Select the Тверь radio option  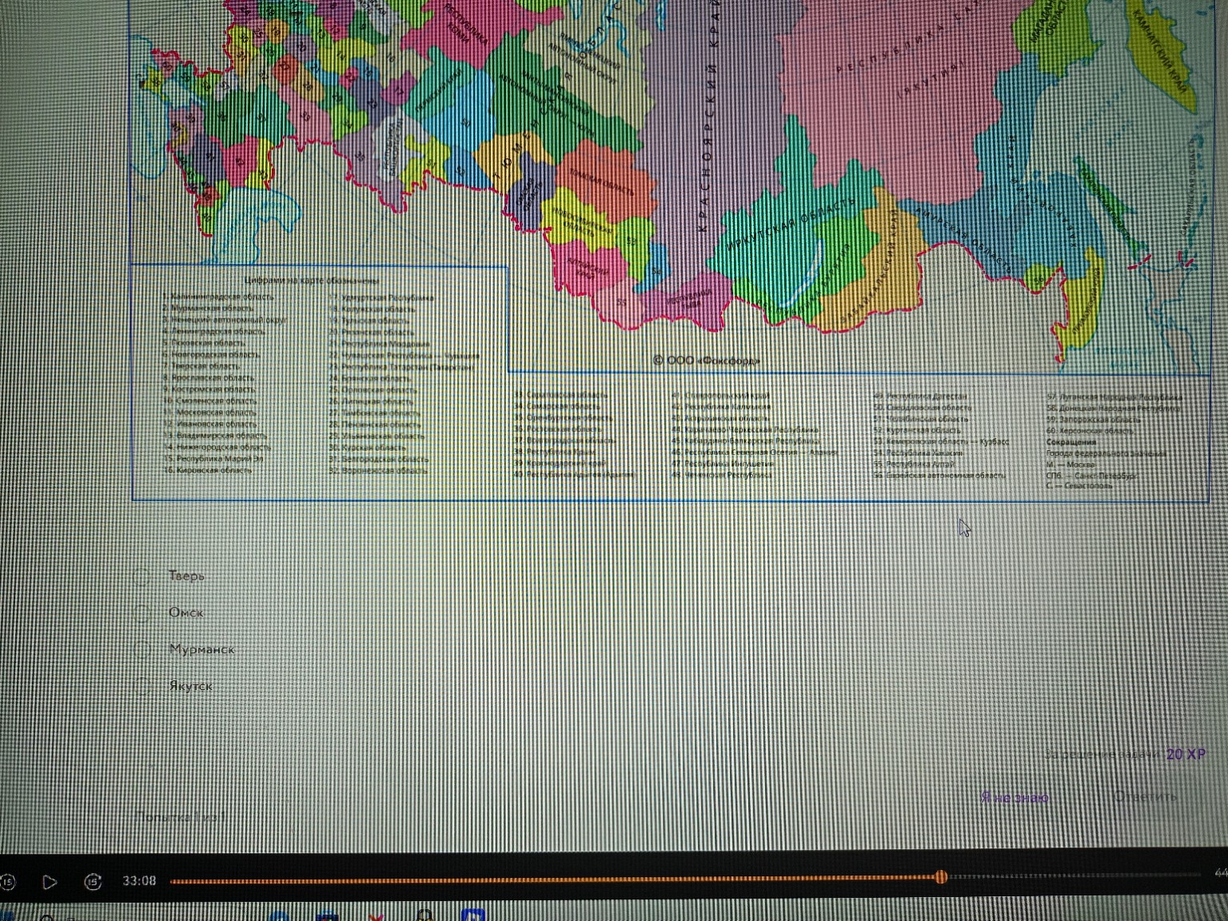[143, 576]
